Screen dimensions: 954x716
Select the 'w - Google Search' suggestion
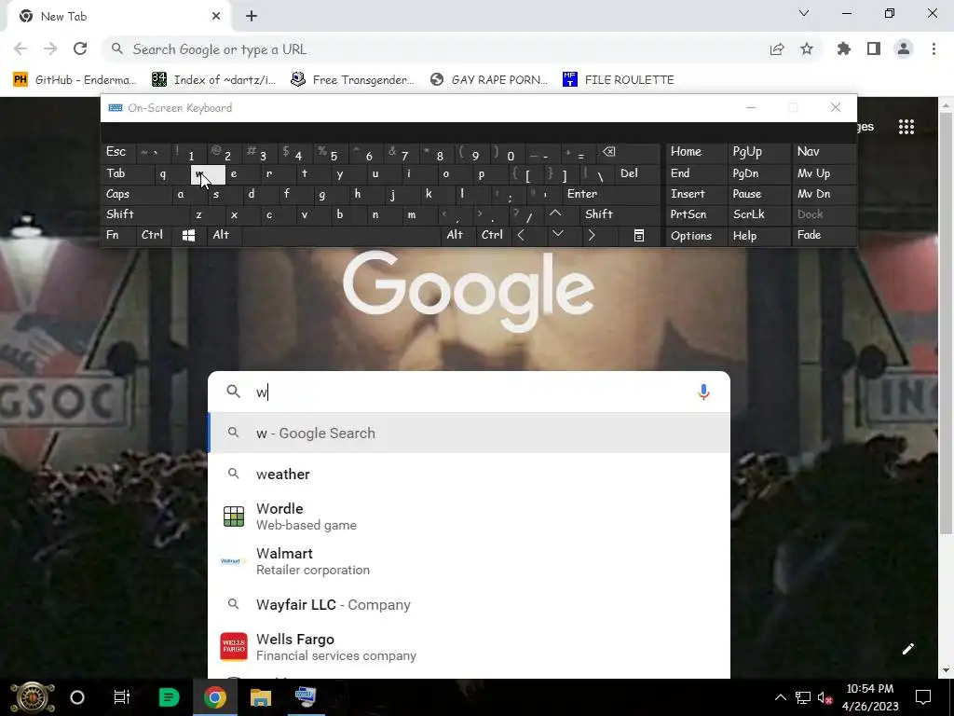click(x=469, y=433)
